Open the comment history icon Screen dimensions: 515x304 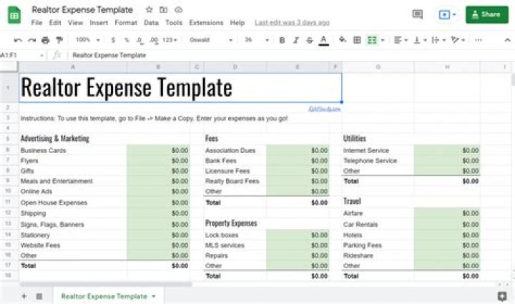[418, 14]
